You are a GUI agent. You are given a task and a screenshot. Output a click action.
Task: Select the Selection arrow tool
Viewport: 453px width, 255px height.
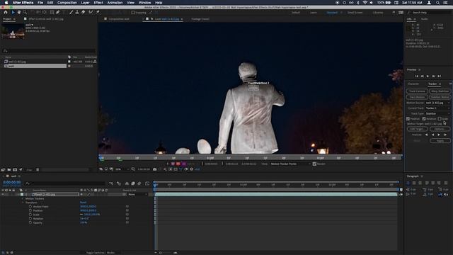[13, 13]
